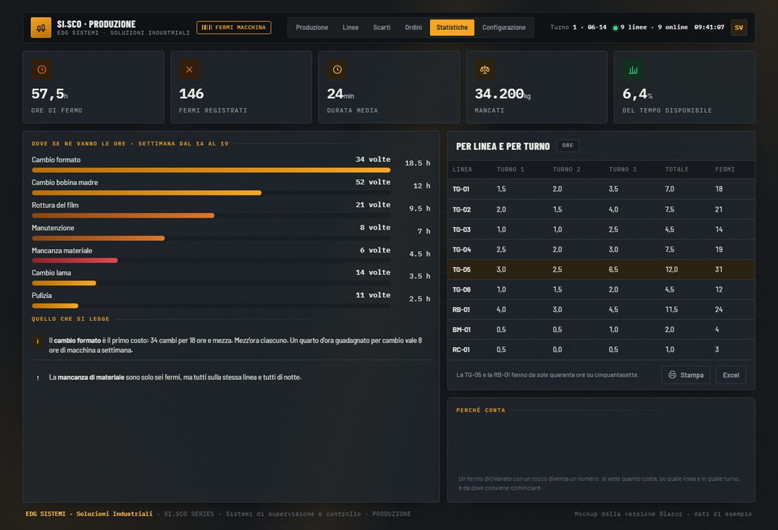Click the green online status dot
The image size is (778, 530).
(x=615, y=28)
